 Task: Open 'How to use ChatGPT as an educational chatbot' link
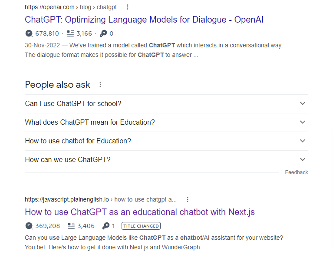140,212
